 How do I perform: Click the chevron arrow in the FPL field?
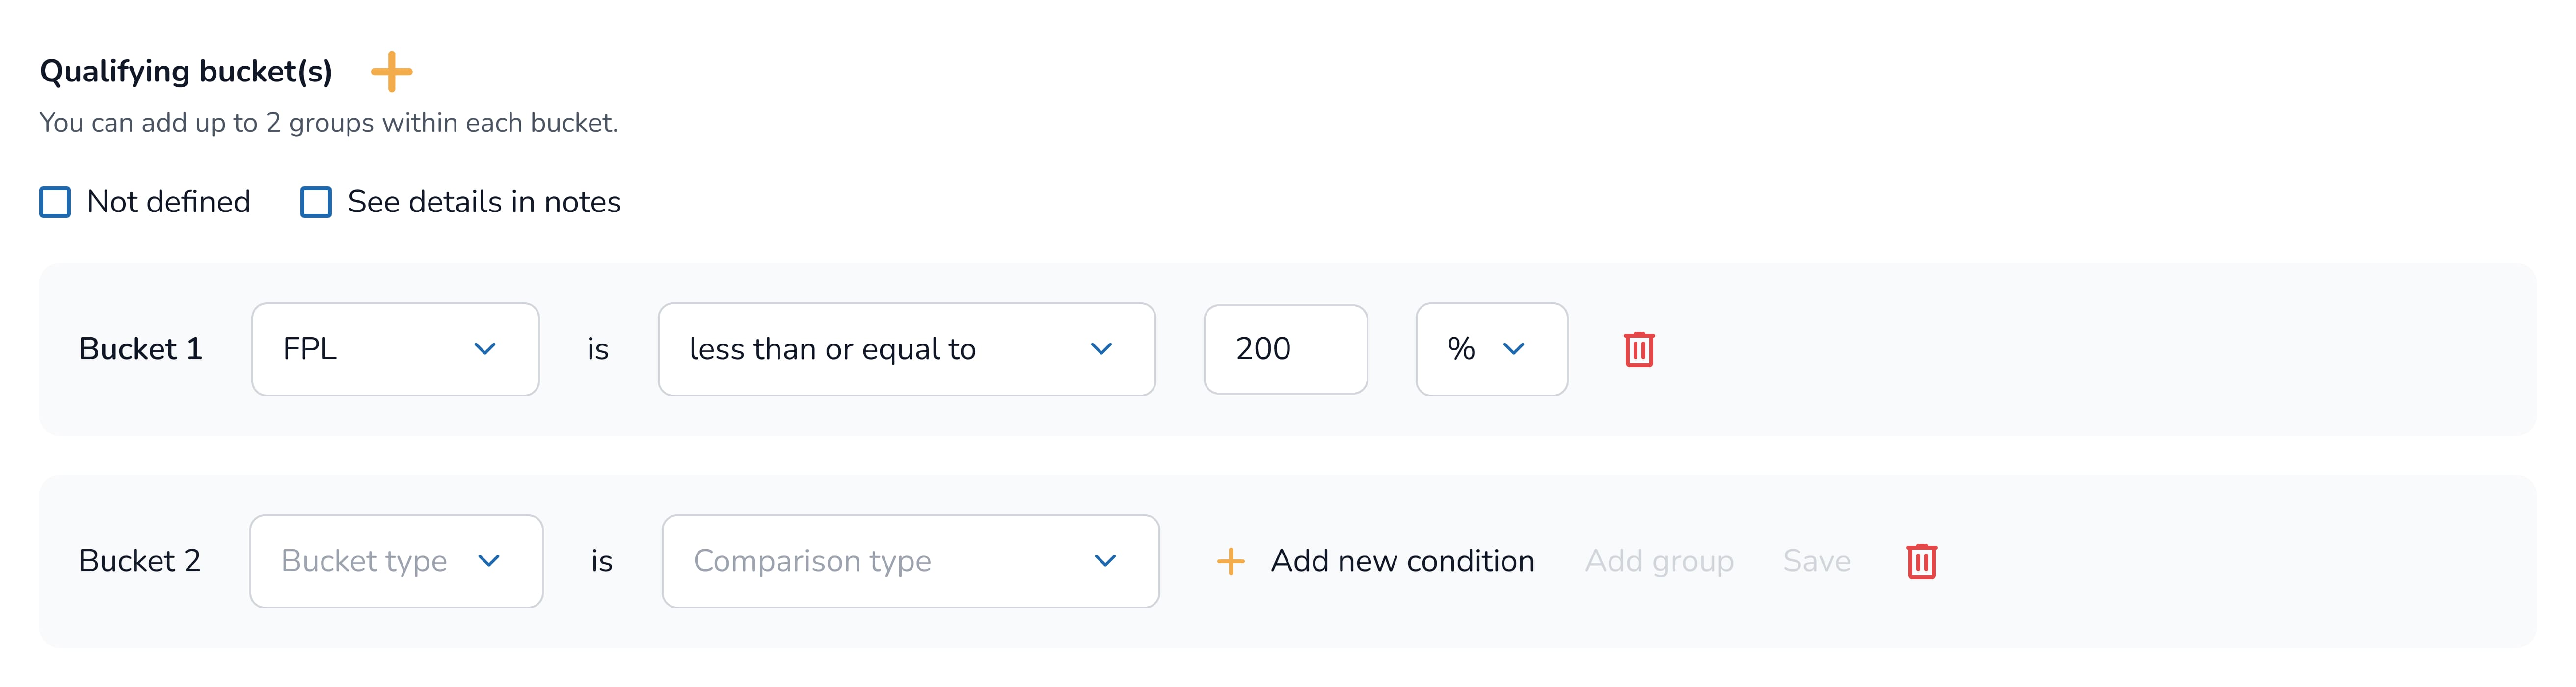[485, 349]
